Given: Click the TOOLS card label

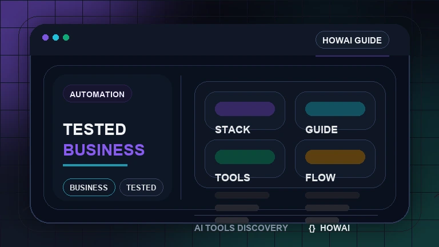Looking at the screenshot, I should coord(232,178).
